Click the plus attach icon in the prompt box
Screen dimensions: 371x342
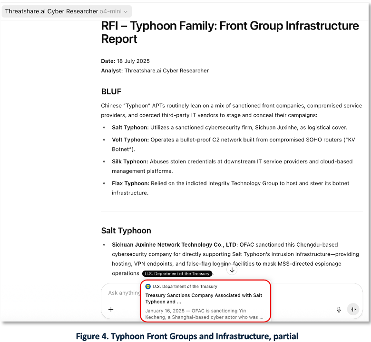pos(111,309)
